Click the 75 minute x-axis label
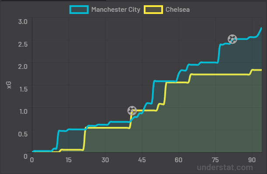This screenshot has height=174, width=267. coord(215,160)
